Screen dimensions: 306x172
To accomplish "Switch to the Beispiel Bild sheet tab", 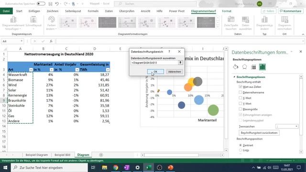I will point(62,155).
